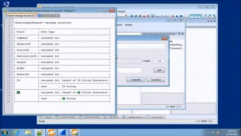
Task: Close the first Notepad++ tab via its red X icon
Action: point(36,15)
